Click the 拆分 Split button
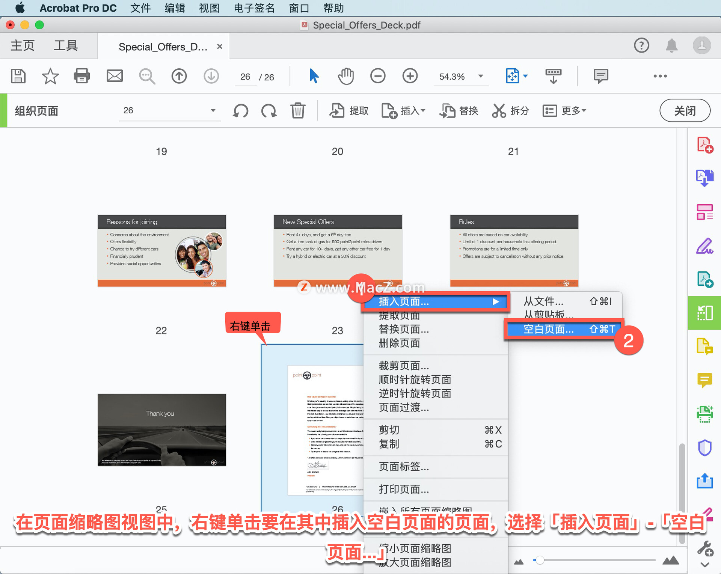The height and width of the screenshot is (574, 721). tap(511, 111)
